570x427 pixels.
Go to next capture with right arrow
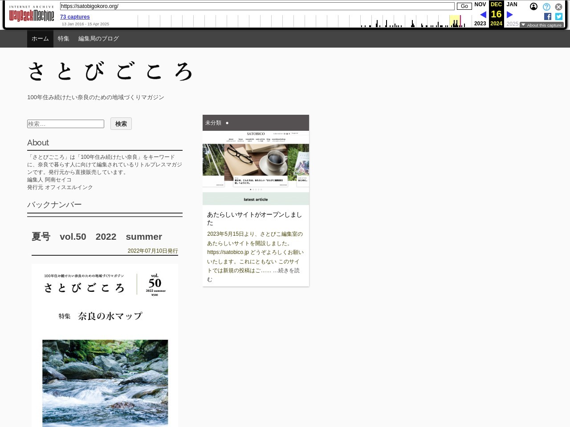(x=510, y=15)
